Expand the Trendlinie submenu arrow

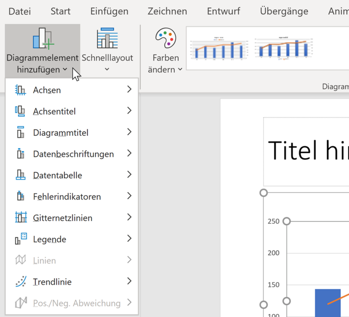[129, 281]
